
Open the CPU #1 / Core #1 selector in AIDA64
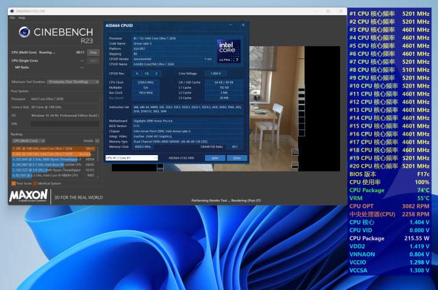(131, 158)
